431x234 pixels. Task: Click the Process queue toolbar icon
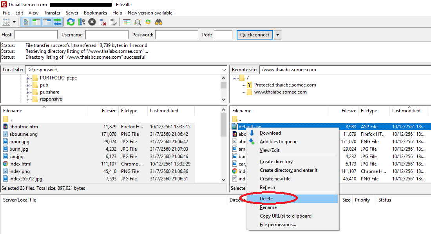click(81, 22)
